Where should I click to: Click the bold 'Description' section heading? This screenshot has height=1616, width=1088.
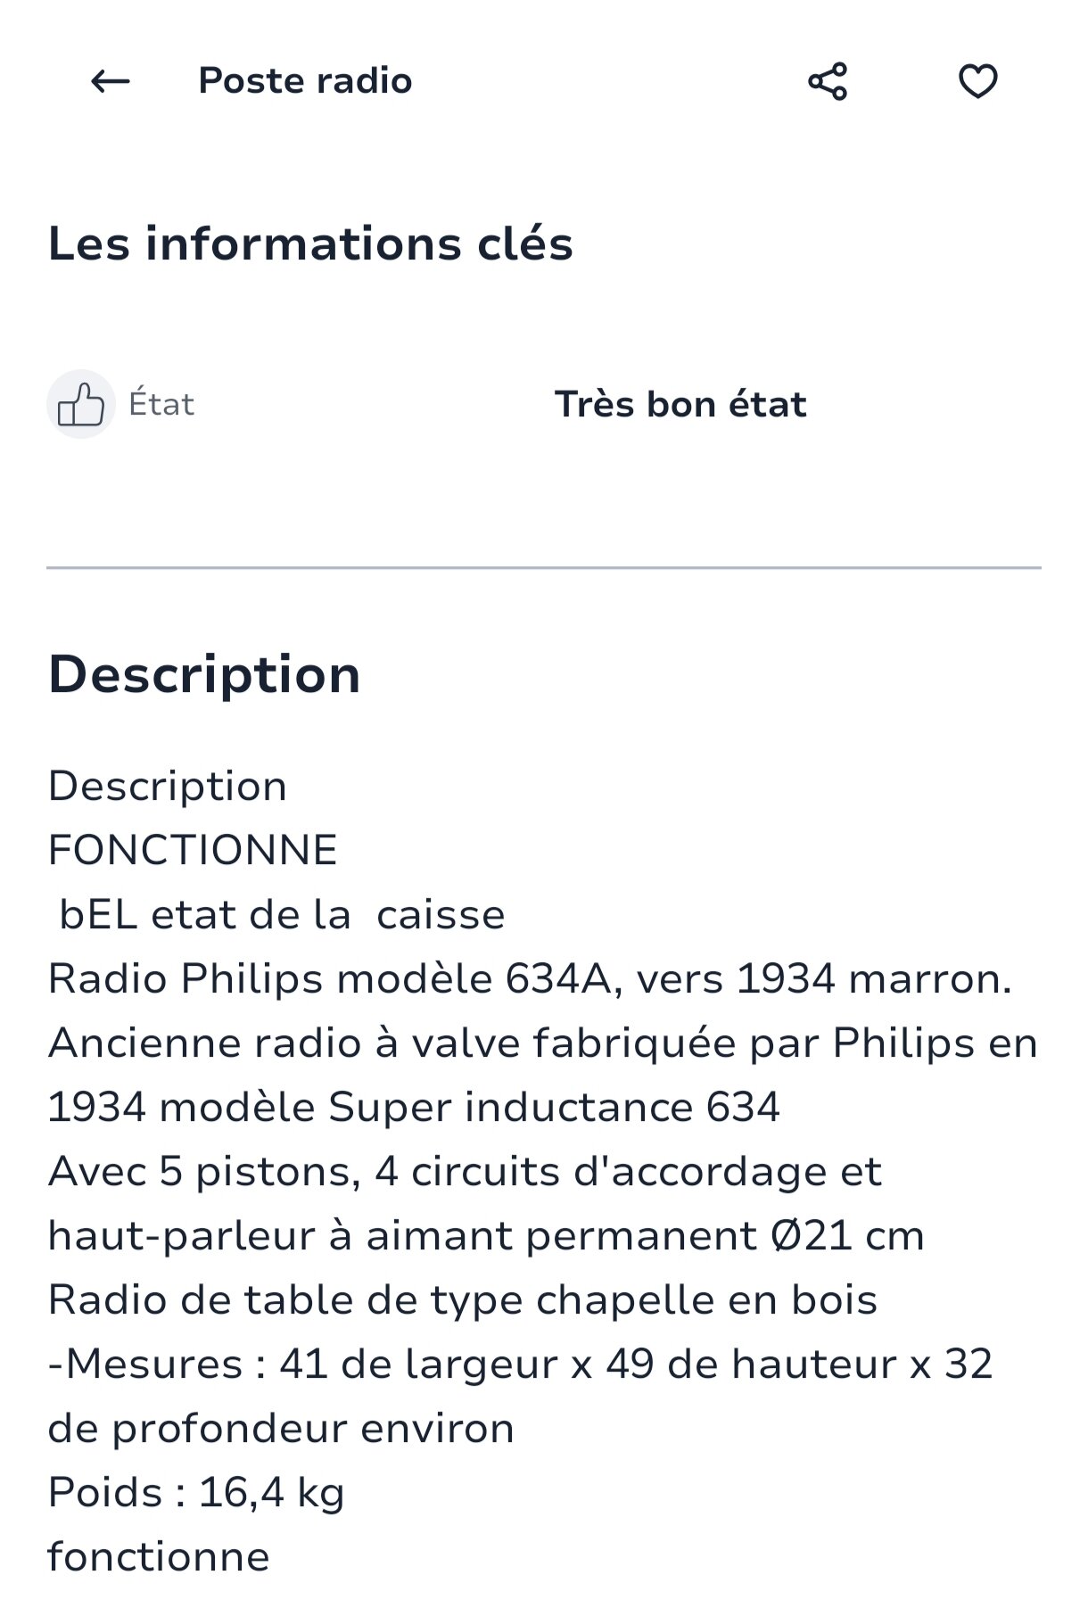click(x=204, y=674)
